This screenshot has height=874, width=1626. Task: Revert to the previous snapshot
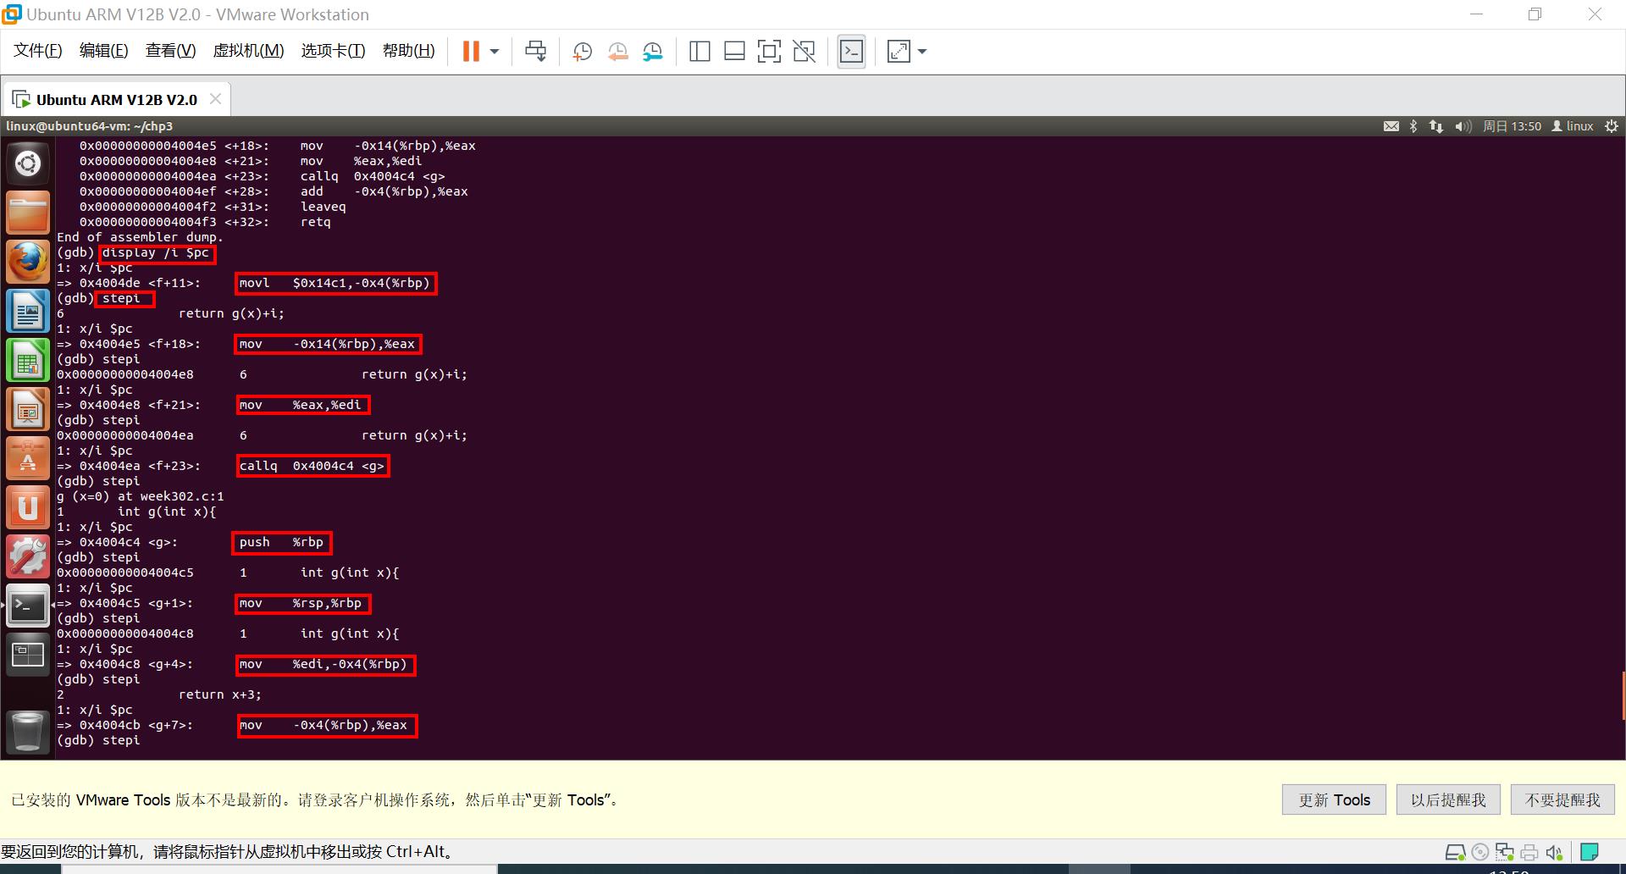coord(617,52)
